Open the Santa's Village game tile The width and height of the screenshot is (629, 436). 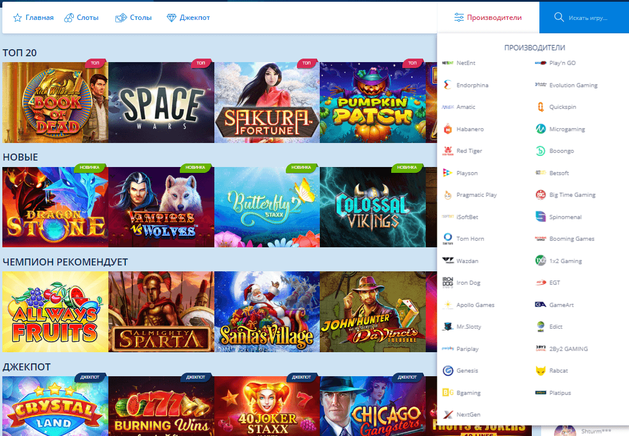pyautogui.click(x=266, y=312)
